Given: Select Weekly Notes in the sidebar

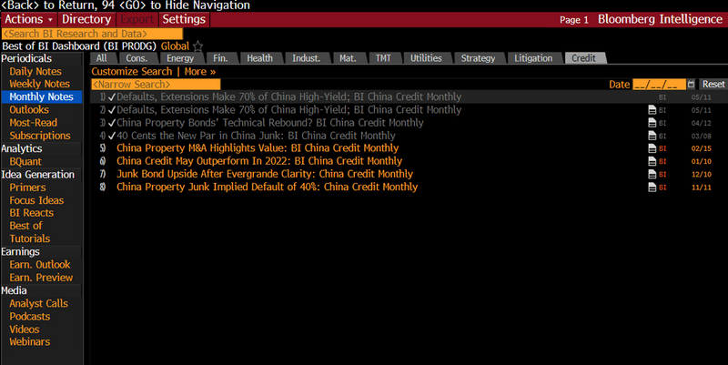Looking at the screenshot, I should click(x=39, y=84).
